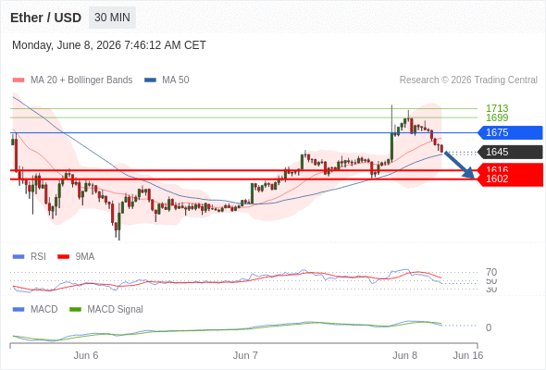Click the MA 20 + Bollinger Bands swatch
The width and height of the screenshot is (546, 370).
pos(19,80)
